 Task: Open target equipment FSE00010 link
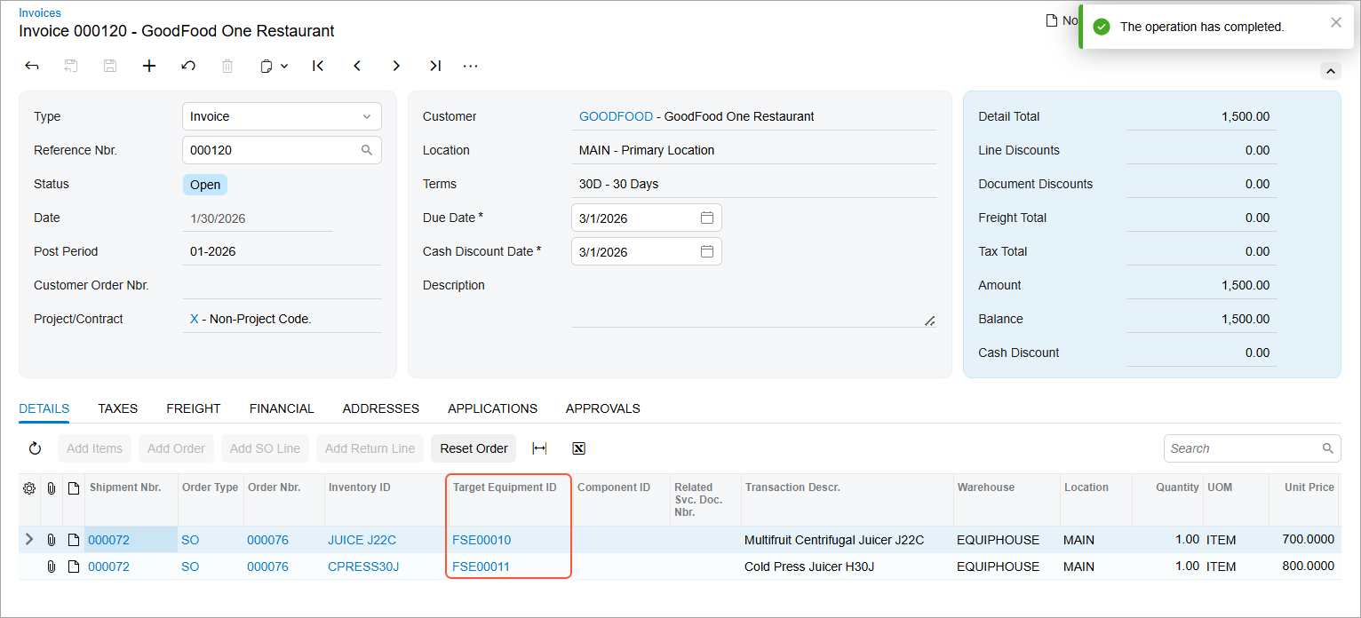tap(482, 540)
